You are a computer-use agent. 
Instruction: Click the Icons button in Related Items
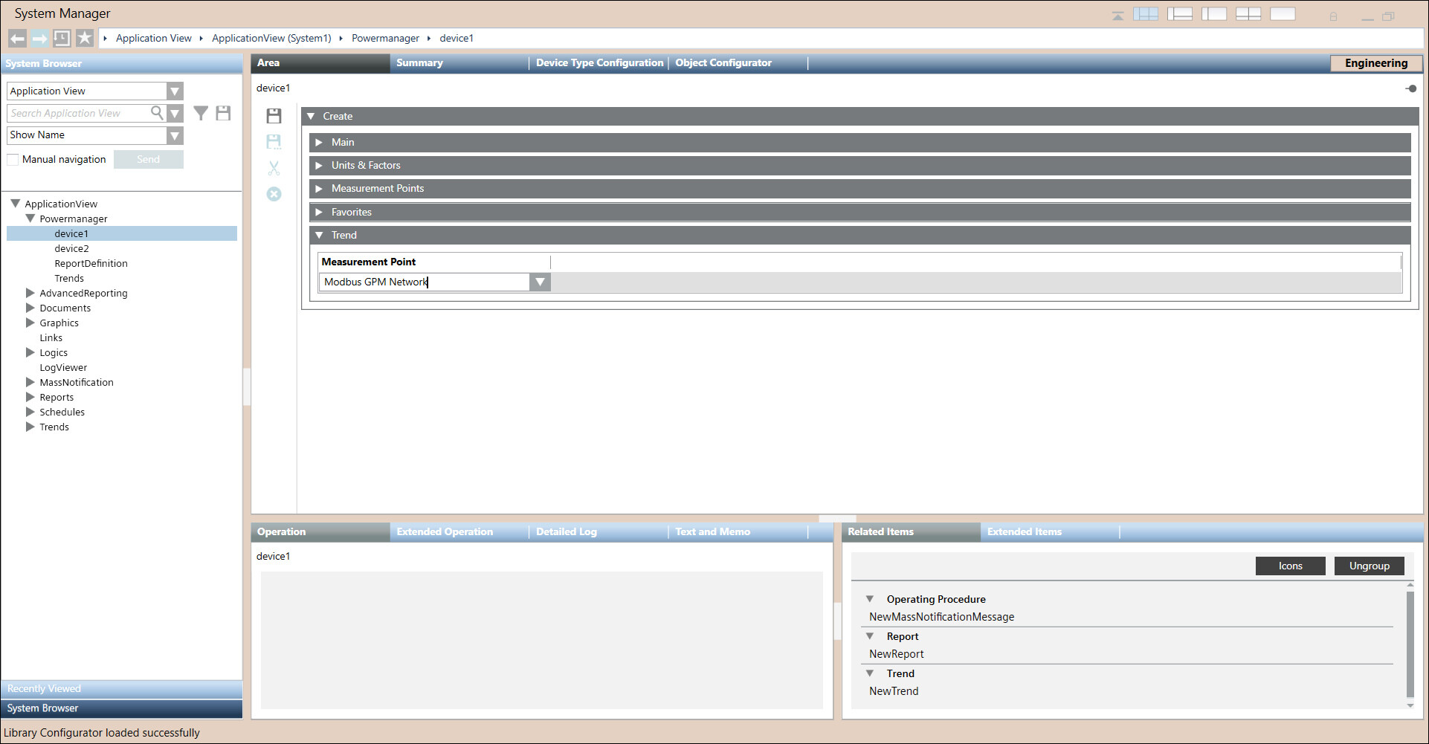[1290, 566]
